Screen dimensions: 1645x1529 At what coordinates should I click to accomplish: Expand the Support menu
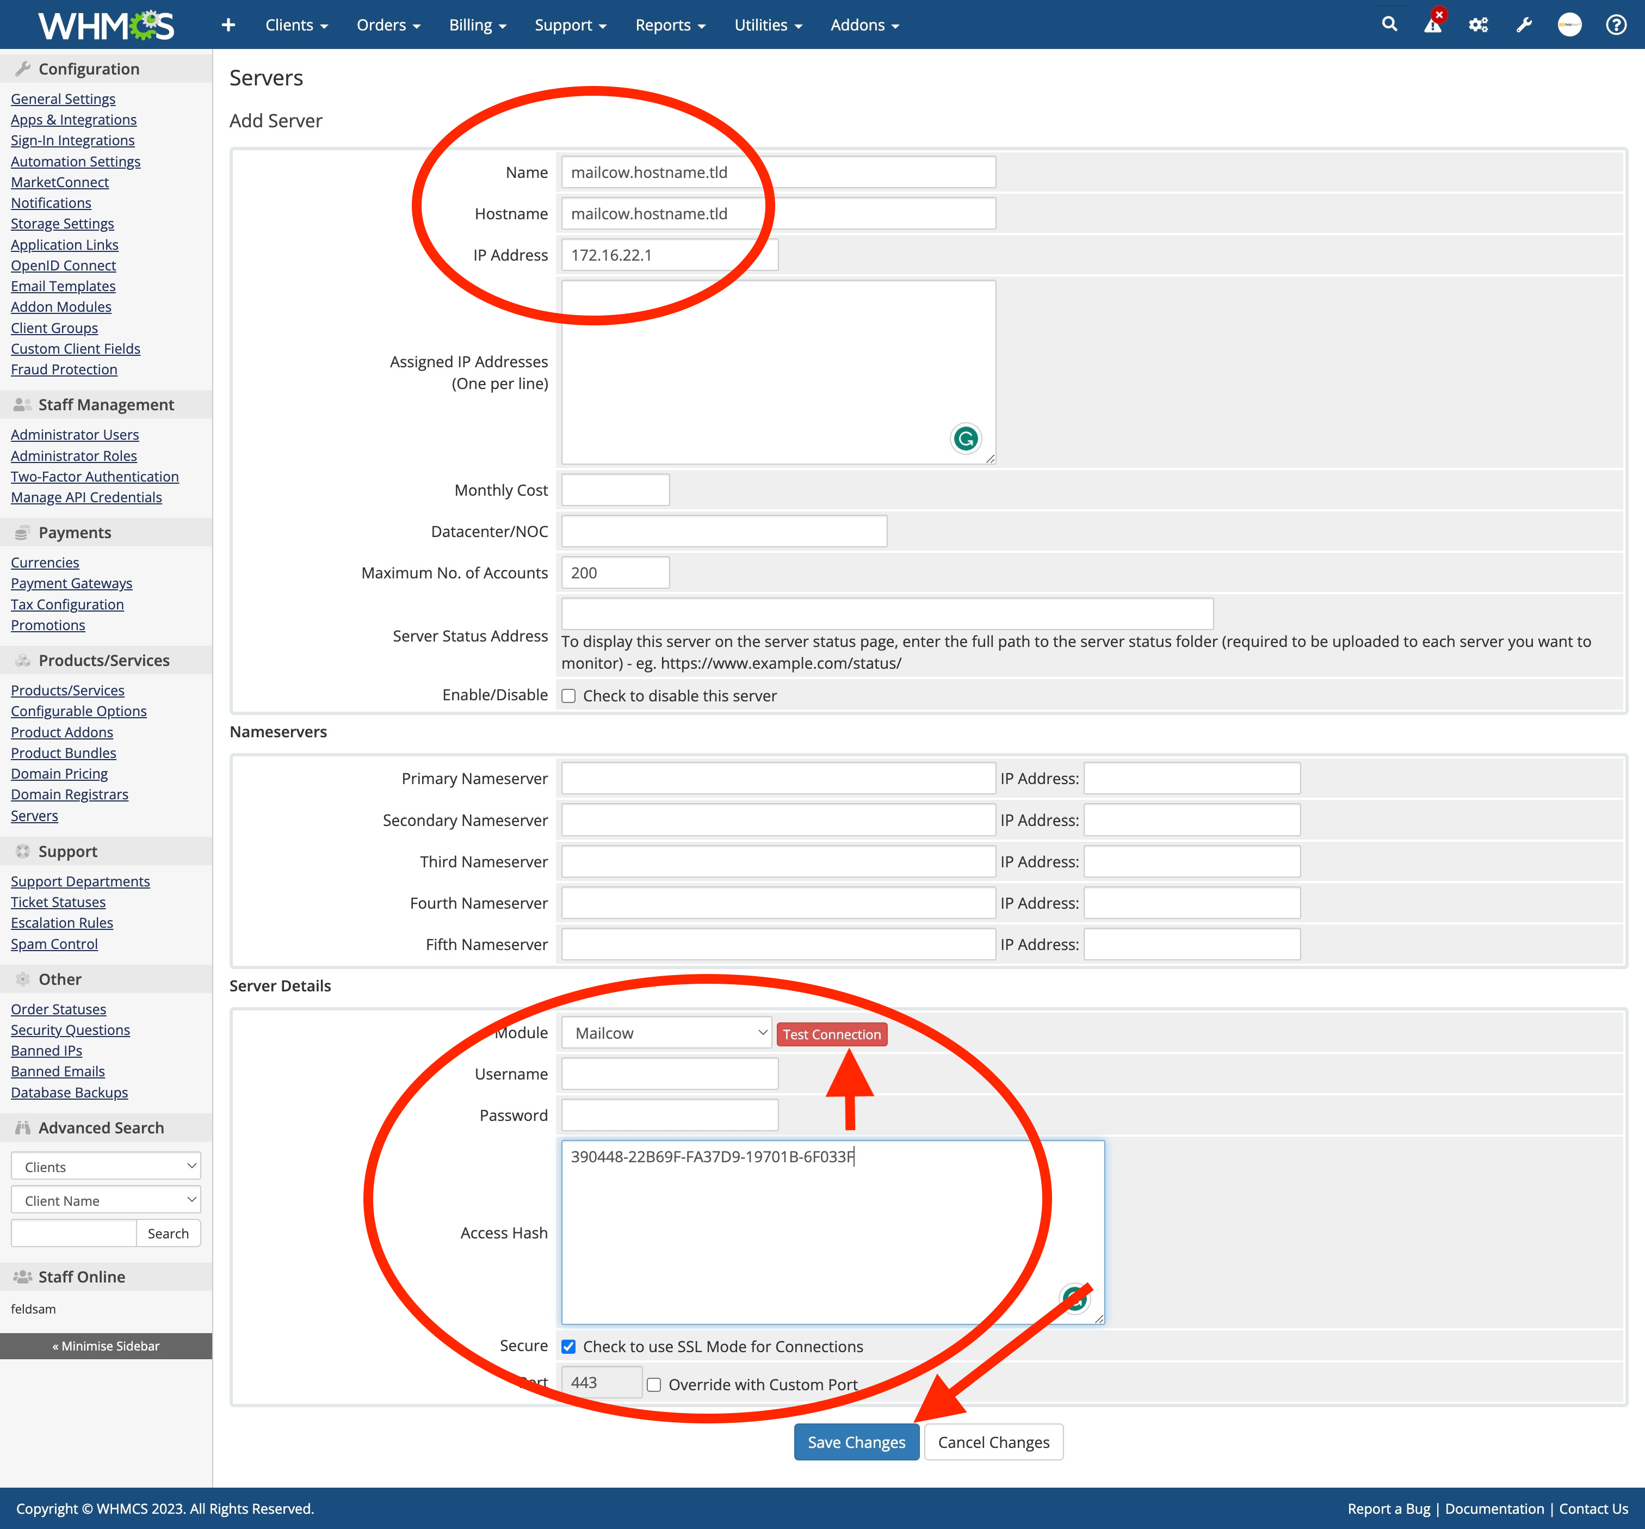[570, 26]
